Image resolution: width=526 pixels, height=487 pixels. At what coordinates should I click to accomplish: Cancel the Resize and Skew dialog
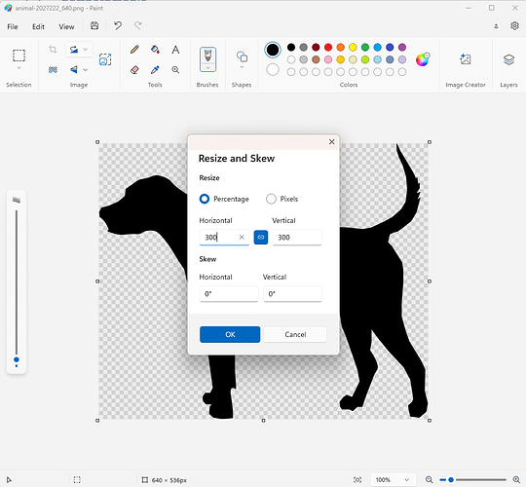coord(295,334)
